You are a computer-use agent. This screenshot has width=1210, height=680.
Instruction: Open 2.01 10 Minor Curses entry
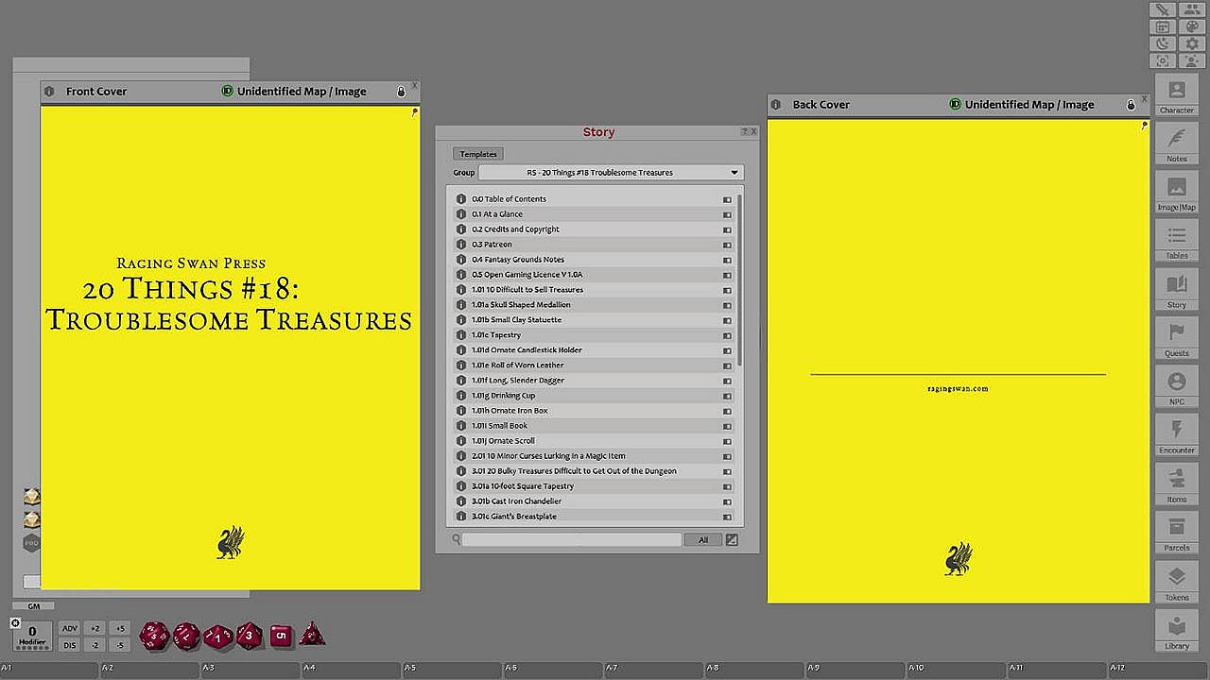click(x=595, y=456)
